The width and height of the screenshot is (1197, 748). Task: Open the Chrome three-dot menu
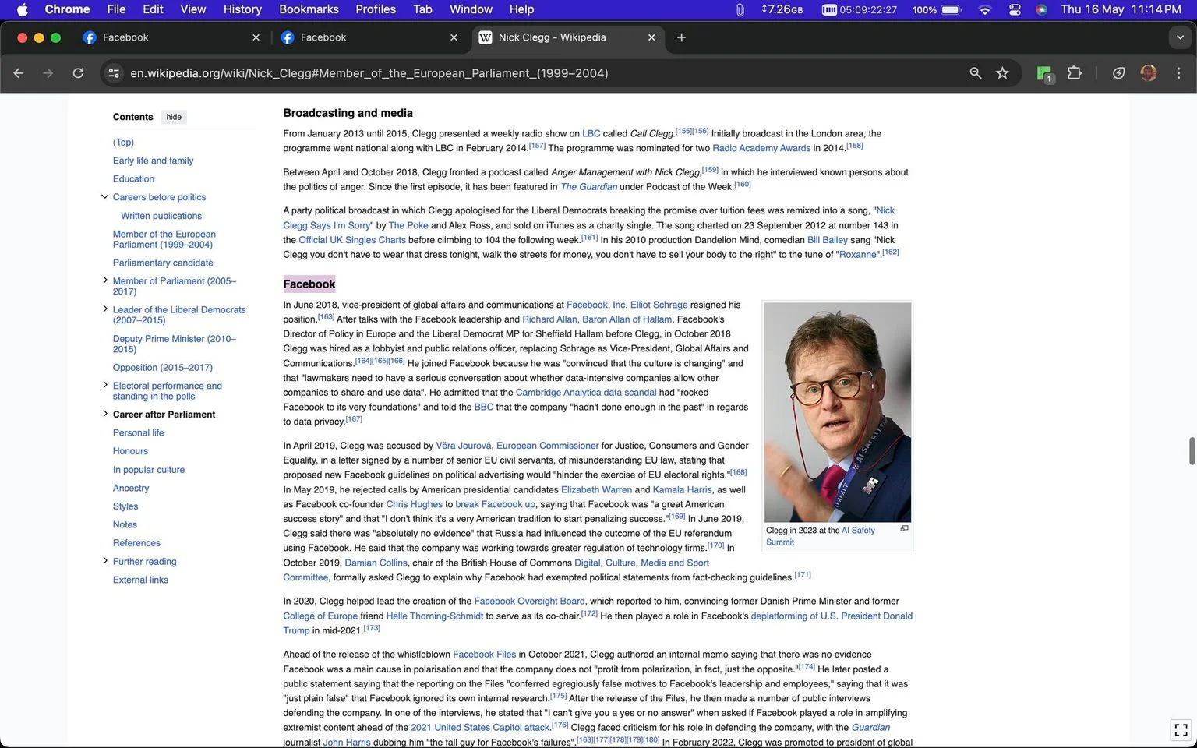1178,73
